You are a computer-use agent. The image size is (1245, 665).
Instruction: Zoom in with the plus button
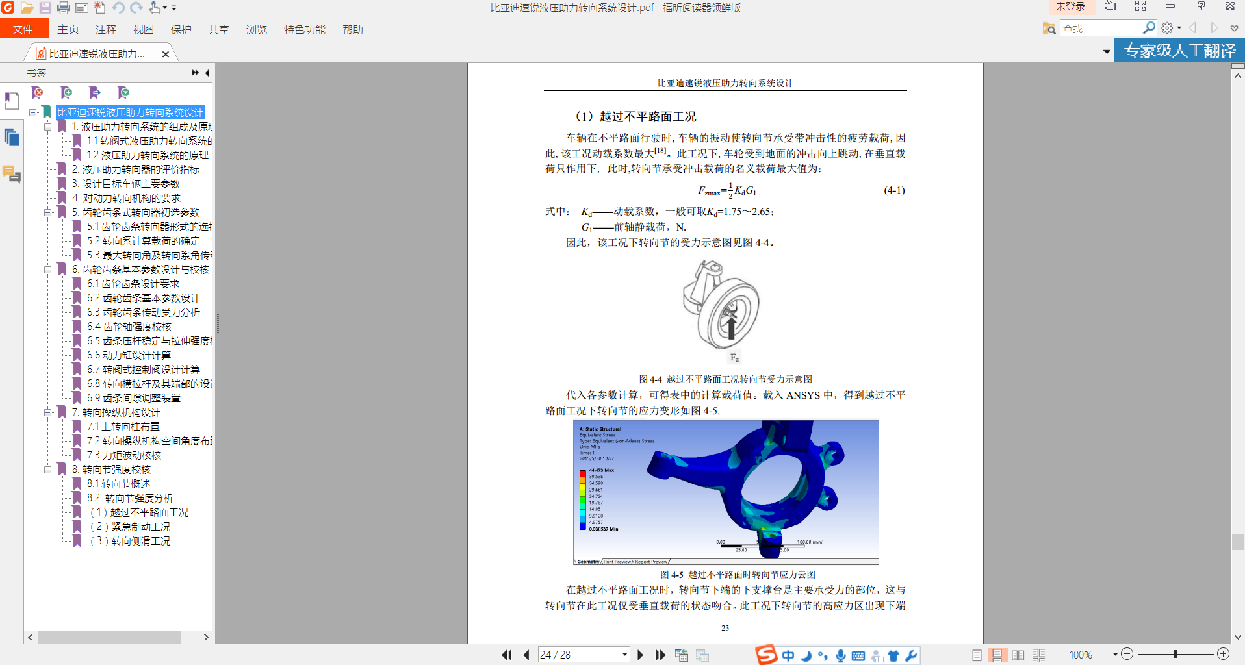(x=1223, y=655)
